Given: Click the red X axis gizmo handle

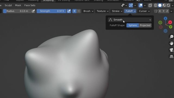Looking at the screenshot, I should click(x=170, y=22).
